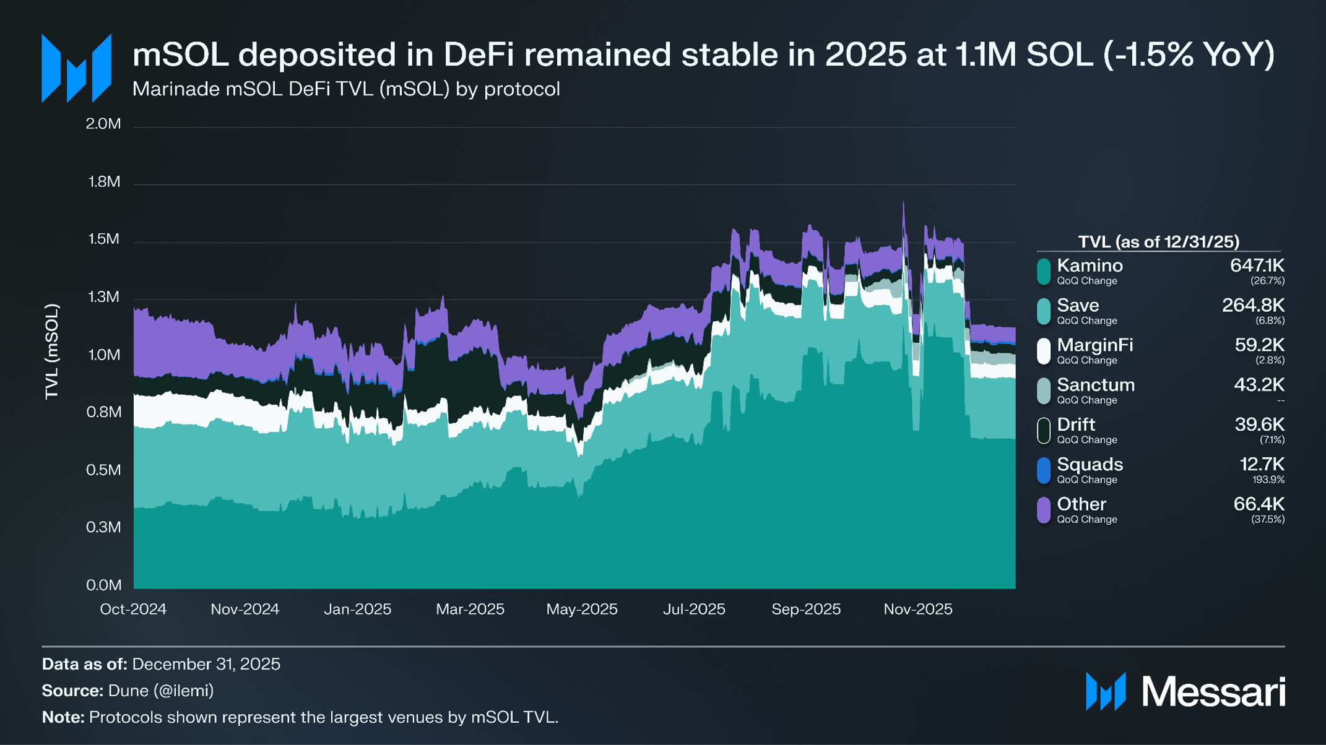Click the Other purple legend swatch
The image size is (1326, 745).
pyautogui.click(x=1044, y=510)
